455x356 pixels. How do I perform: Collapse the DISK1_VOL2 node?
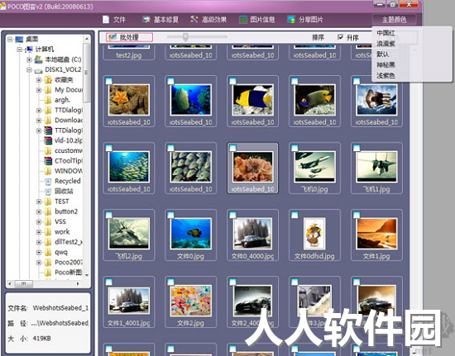[29, 70]
